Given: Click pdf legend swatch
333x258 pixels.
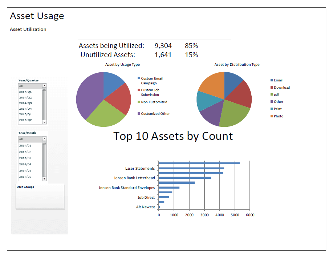Looking at the screenshot, I should [272, 94].
